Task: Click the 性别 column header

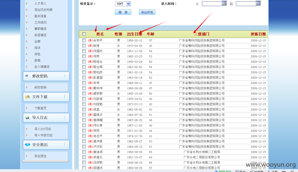Action: [118, 34]
